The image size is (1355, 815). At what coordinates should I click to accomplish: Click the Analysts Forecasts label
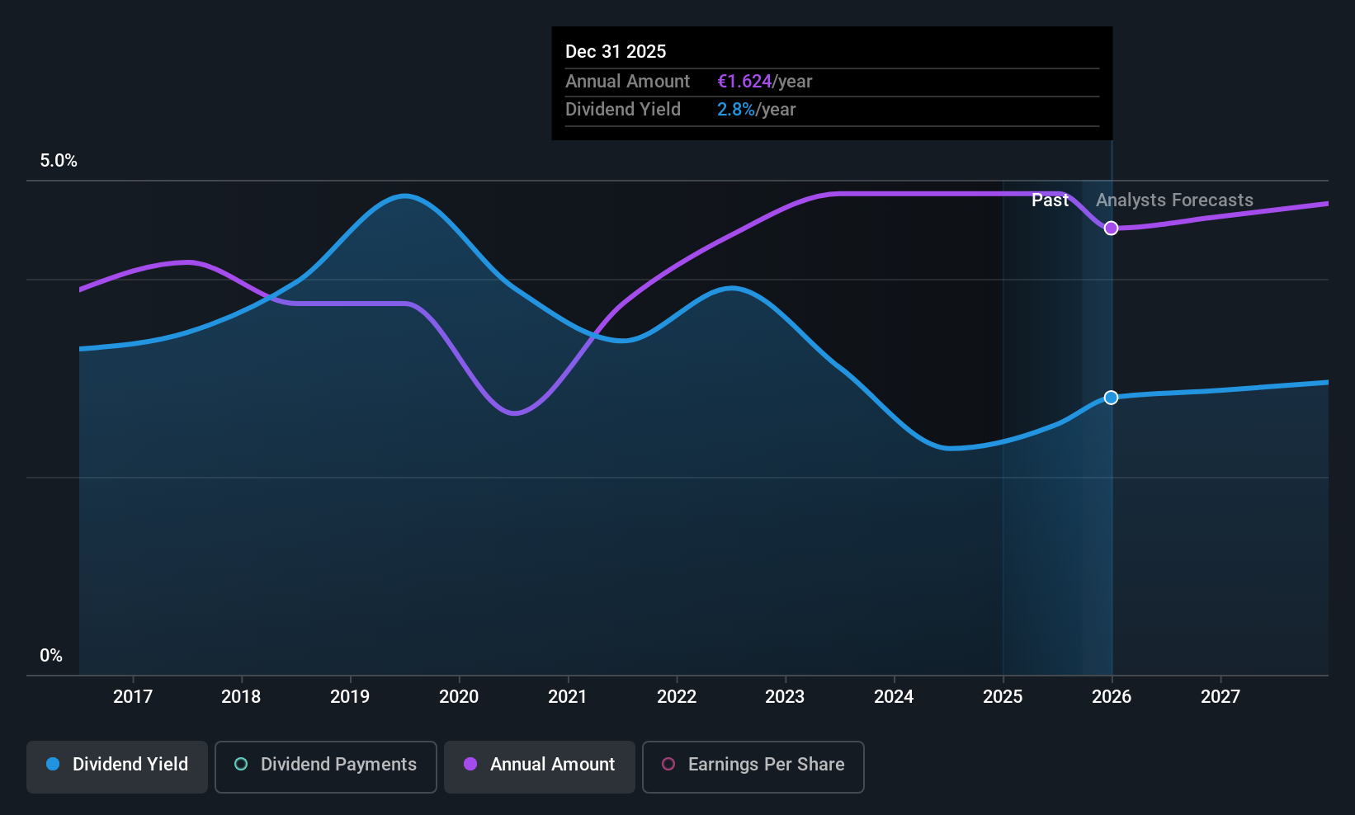[x=1174, y=200]
